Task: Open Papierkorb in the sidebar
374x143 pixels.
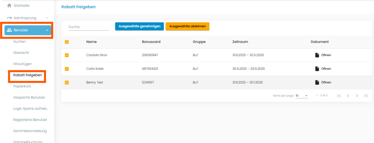Action: pos(22,86)
